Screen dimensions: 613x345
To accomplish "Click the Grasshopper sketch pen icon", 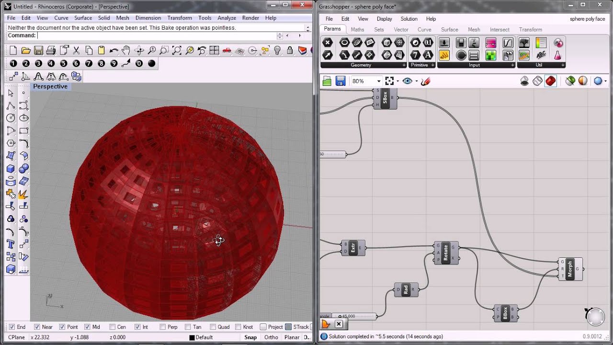I will click(425, 81).
